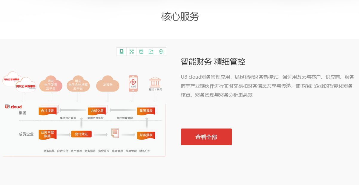Click the fullscreen expand arrows icon
This screenshot has height=185, width=359.
tap(131, 52)
